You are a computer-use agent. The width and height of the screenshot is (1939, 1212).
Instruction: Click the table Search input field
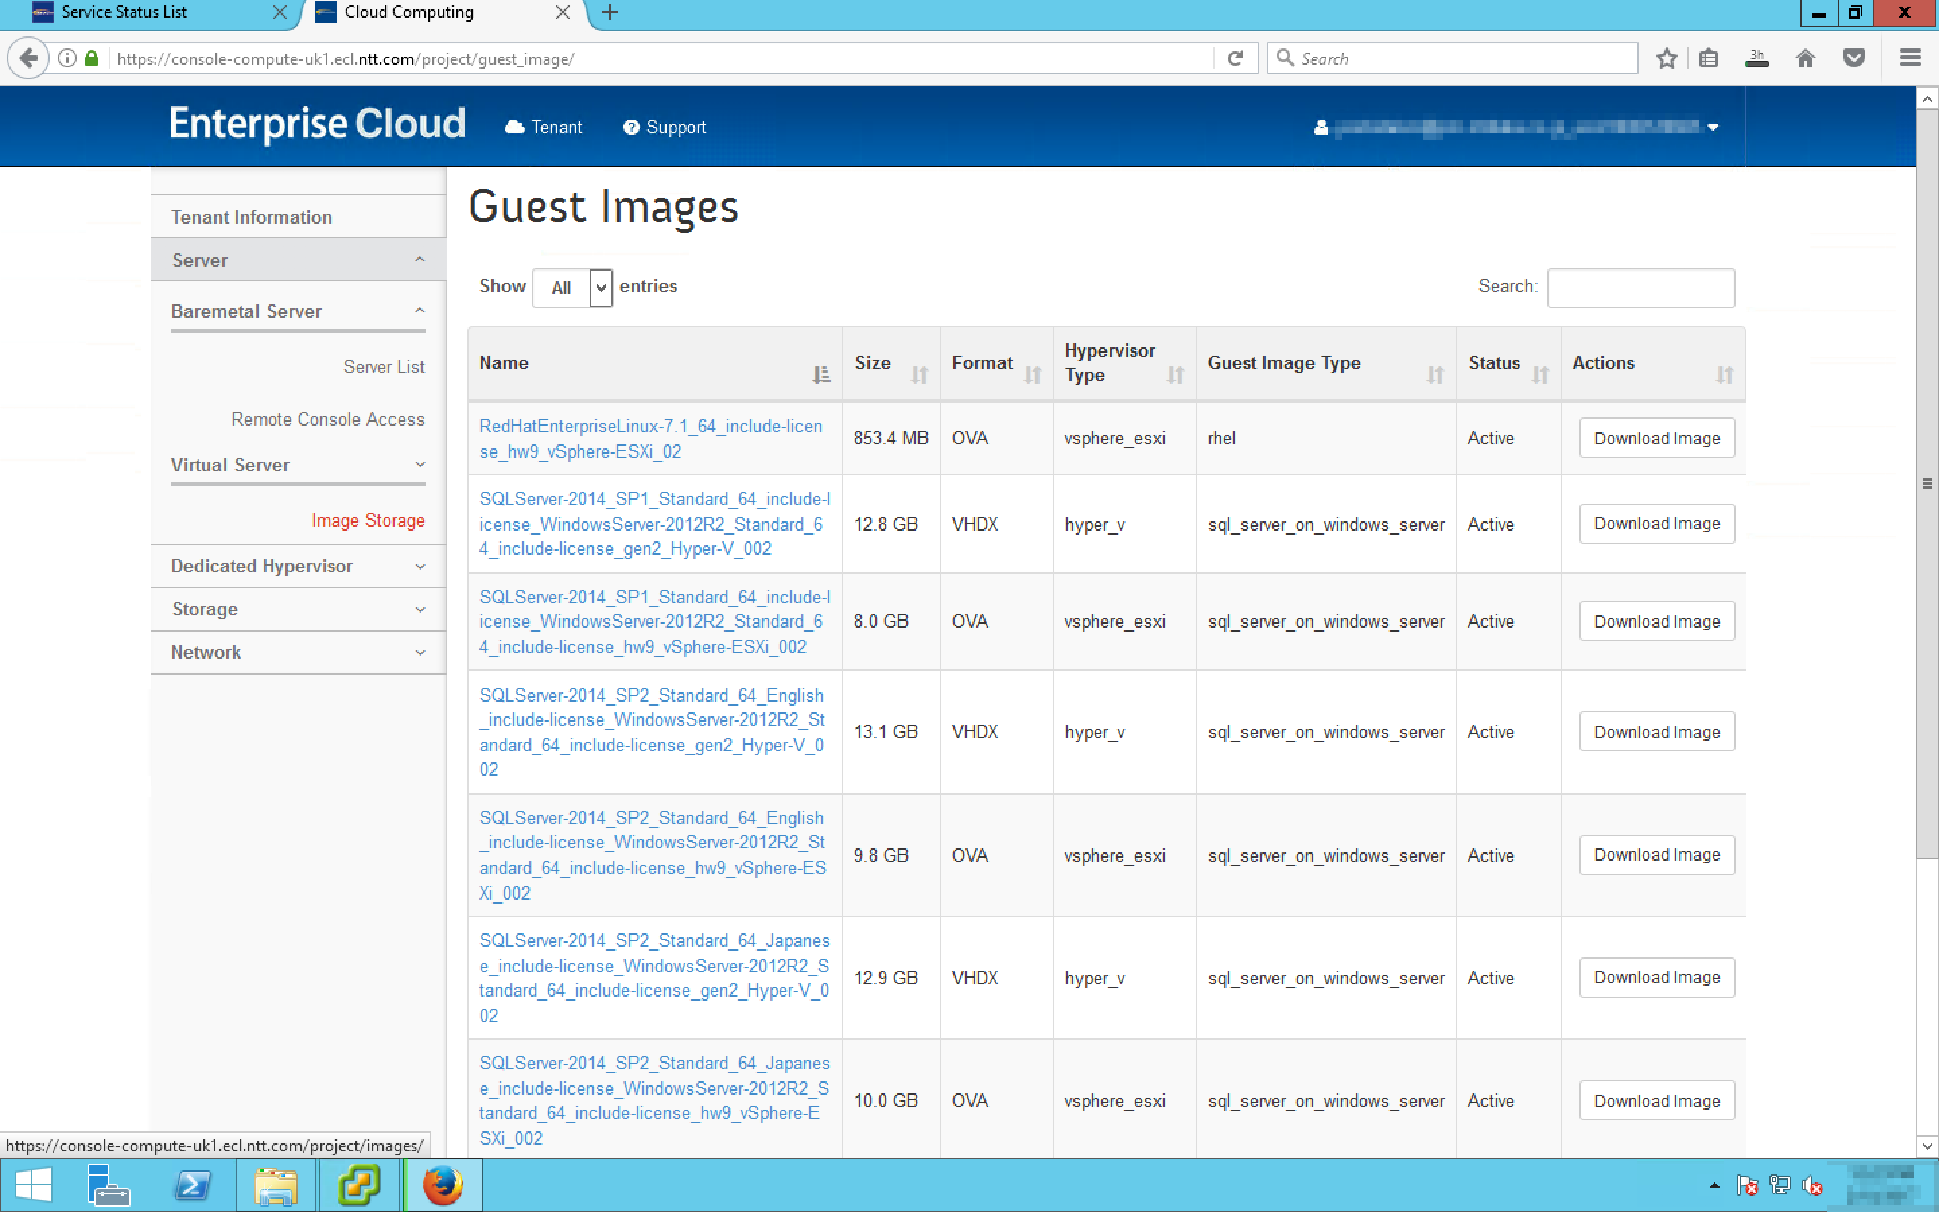tap(1640, 288)
